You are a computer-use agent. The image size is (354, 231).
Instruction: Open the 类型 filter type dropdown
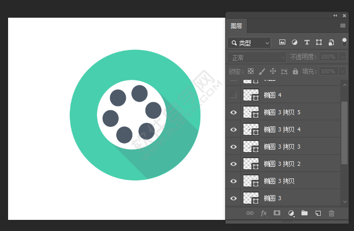pos(249,43)
